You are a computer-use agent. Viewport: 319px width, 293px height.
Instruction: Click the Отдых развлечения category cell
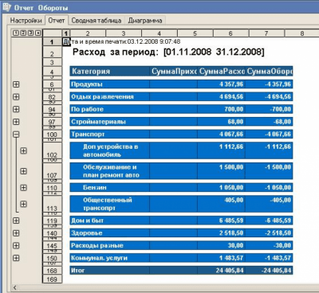(110, 96)
